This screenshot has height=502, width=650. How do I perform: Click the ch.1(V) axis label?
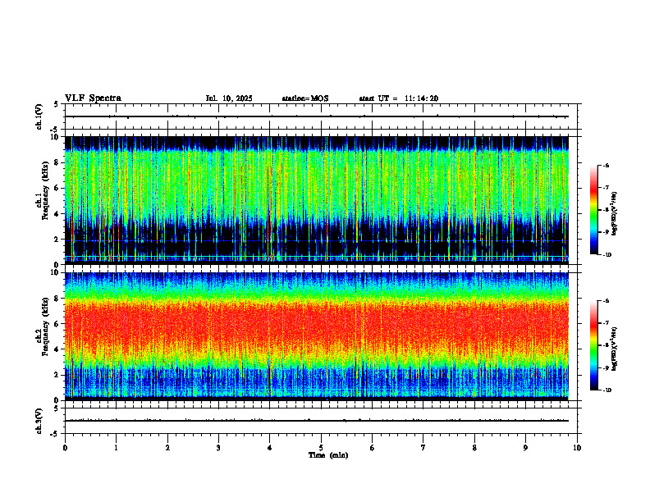(39, 116)
